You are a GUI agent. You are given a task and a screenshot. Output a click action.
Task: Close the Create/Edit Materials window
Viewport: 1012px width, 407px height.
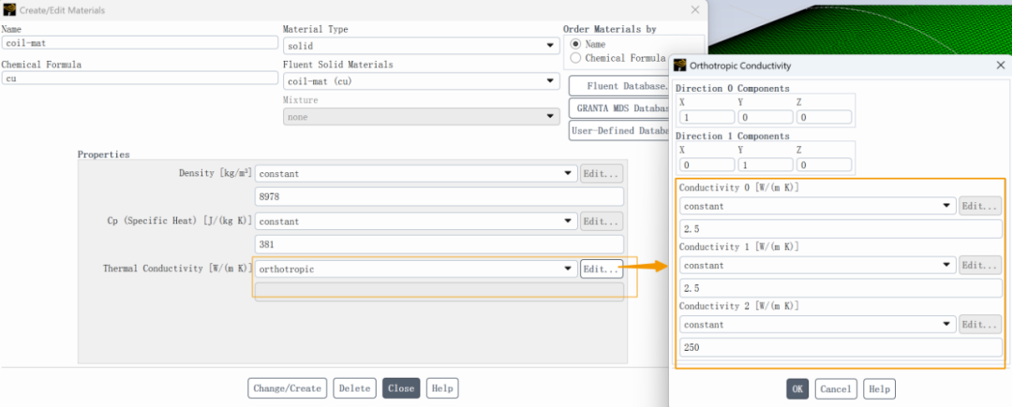[x=695, y=9]
